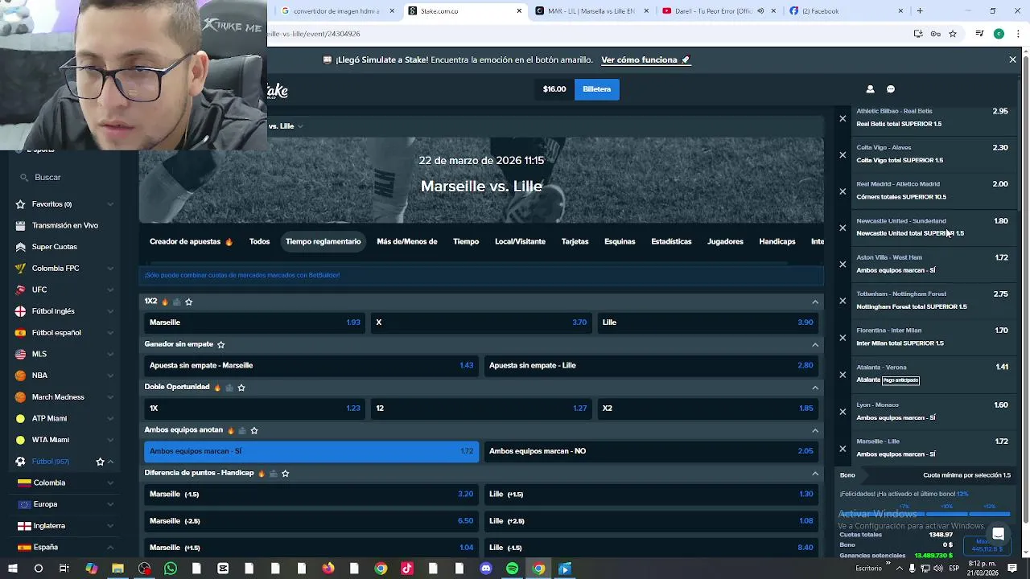Click the browser address bar URL
Viewport: 1030px width, 579px height.
(x=314, y=34)
